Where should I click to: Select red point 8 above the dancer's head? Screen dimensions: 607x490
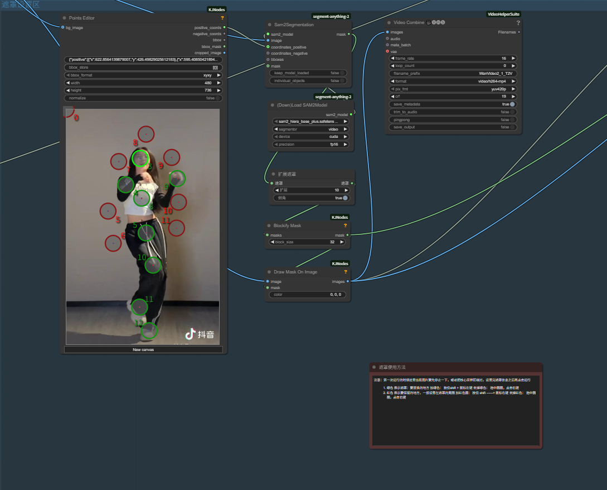(146, 134)
